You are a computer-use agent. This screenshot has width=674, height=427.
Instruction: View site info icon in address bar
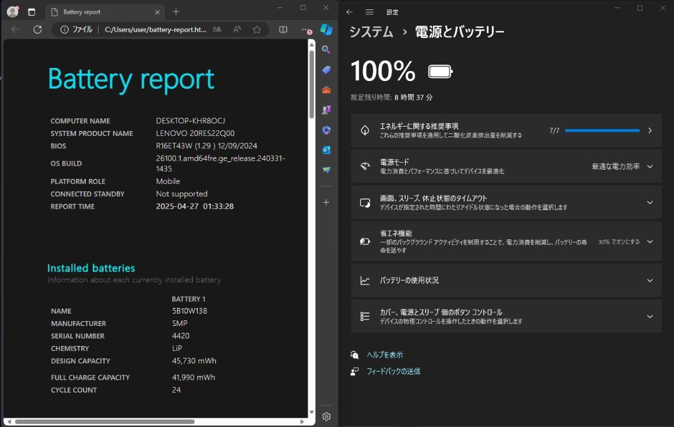click(64, 30)
